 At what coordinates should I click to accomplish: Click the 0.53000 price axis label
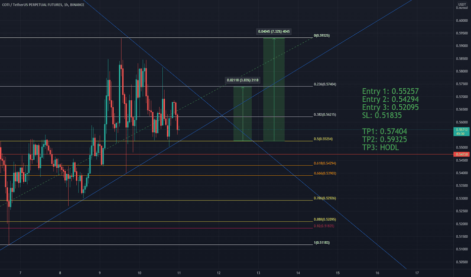(462, 198)
